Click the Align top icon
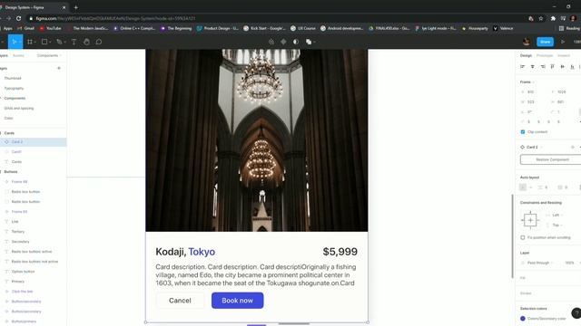The image size is (581, 326). 553,66
